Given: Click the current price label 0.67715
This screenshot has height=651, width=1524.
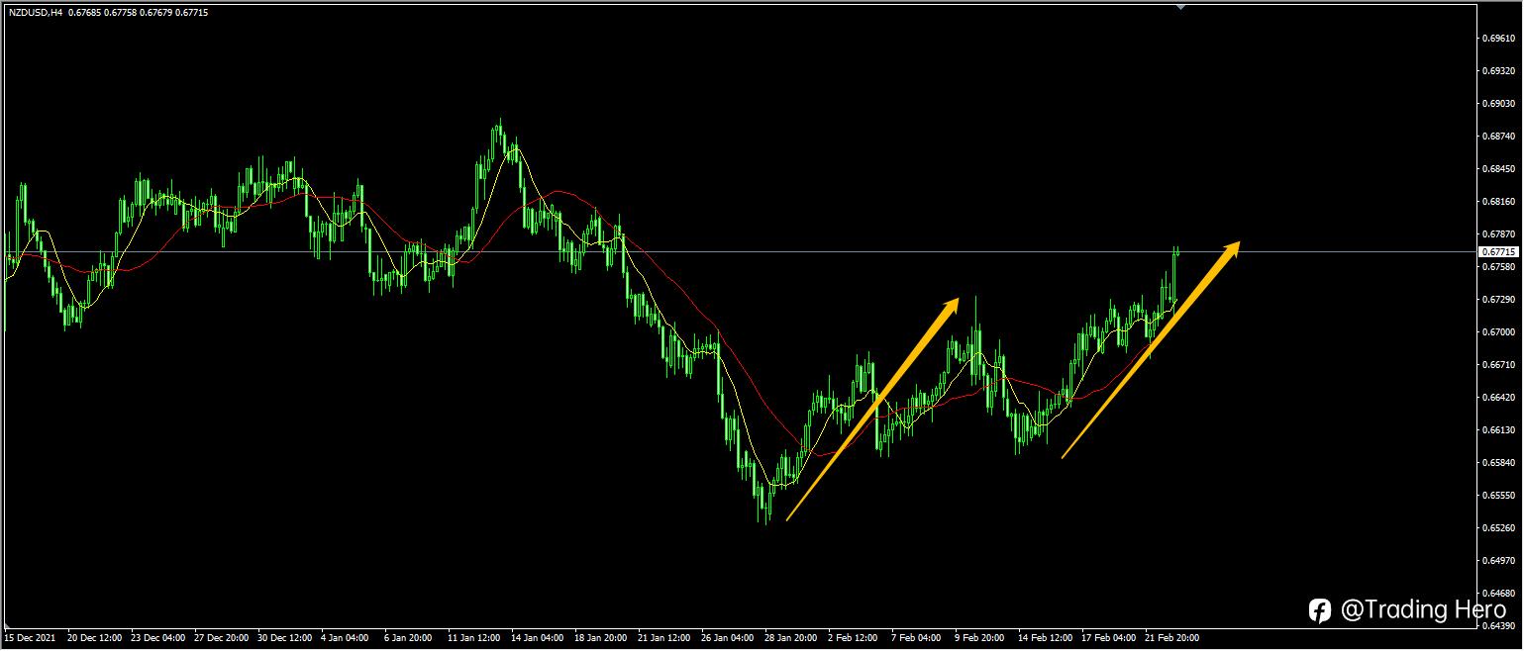Looking at the screenshot, I should click(x=1498, y=252).
